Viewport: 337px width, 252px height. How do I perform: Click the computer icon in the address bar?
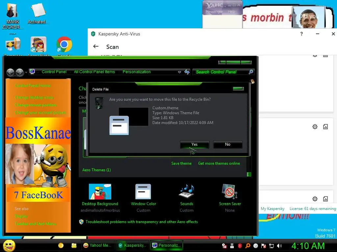click(32, 72)
